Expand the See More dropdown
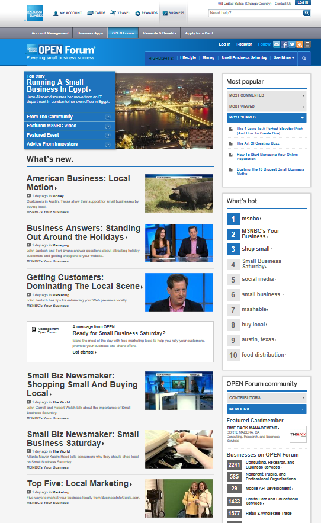 tap(284, 57)
